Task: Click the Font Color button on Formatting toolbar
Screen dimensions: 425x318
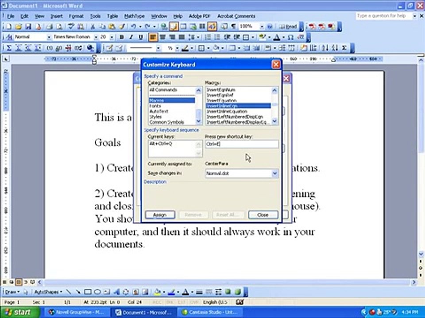Action: click(x=276, y=37)
